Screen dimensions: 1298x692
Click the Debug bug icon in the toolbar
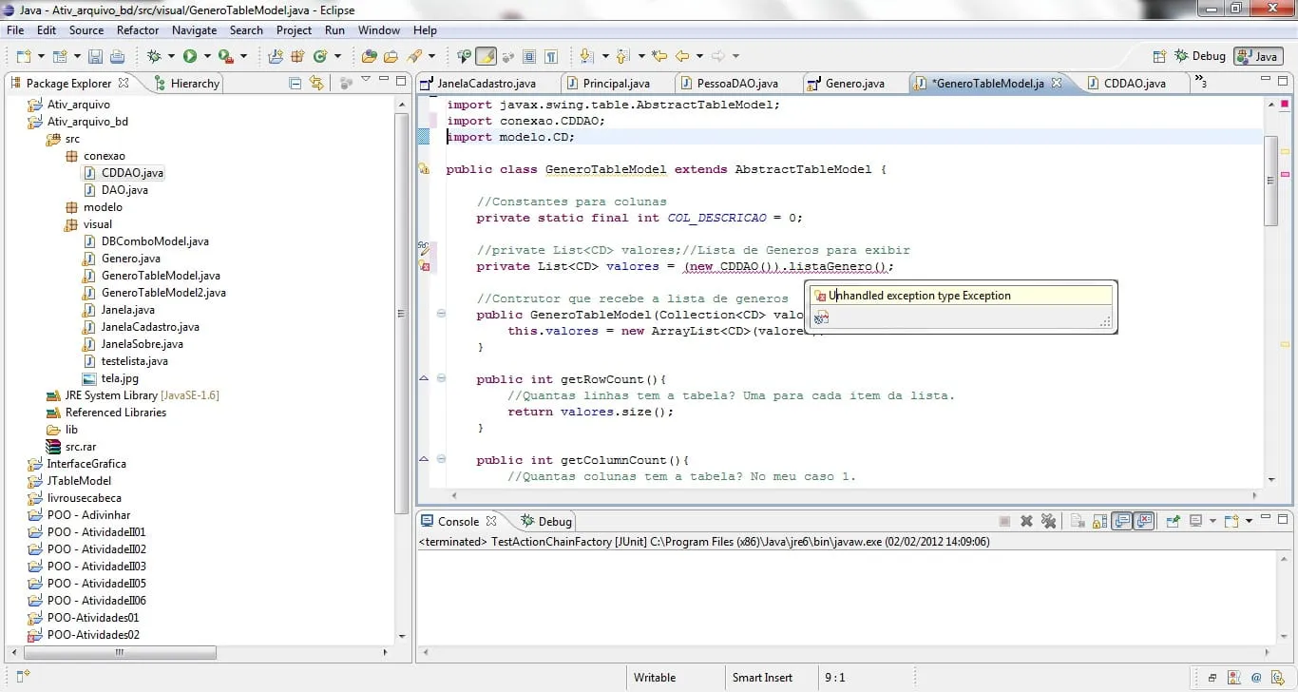155,57
